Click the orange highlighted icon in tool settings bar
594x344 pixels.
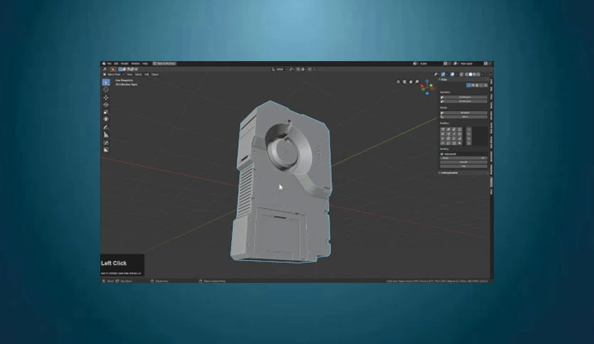113,70
